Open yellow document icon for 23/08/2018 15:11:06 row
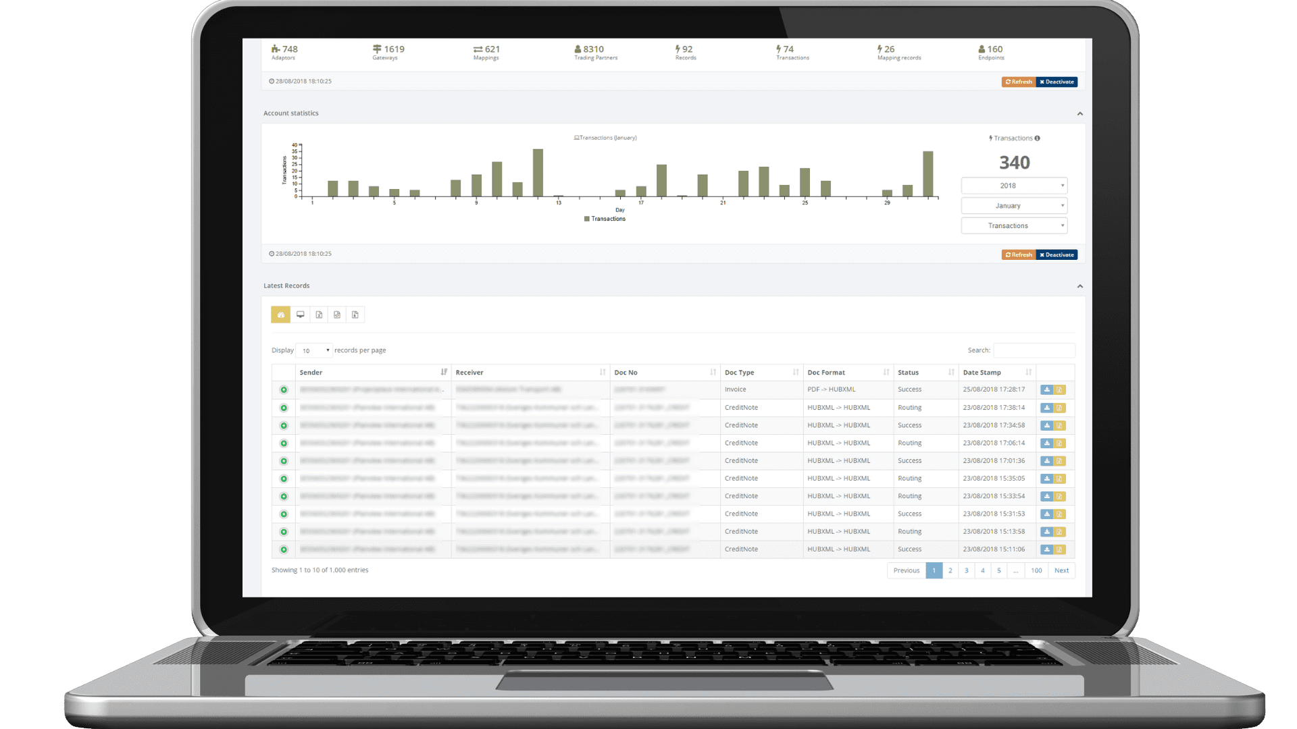The height and width of the screenshot is (729, 1297). 1060,549
